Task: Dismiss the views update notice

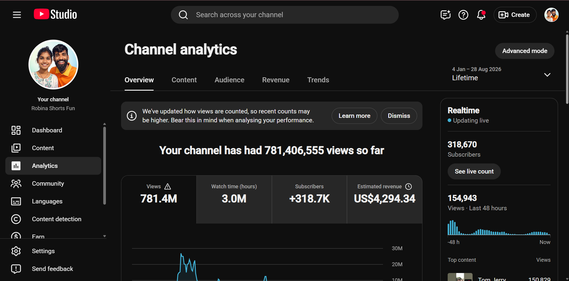Action: [x=399, y=116]
